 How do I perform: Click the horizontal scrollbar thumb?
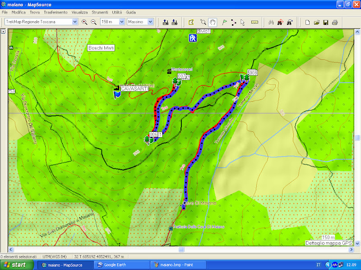pyautogui.click(x=181, y=249)
